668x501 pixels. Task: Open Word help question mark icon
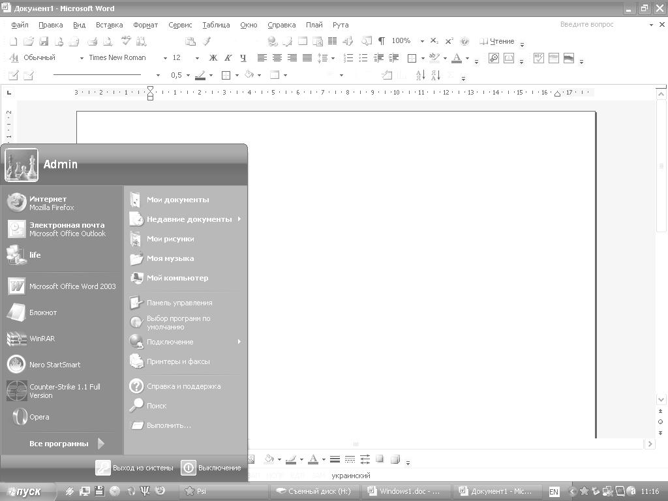[x=464, y=41]
